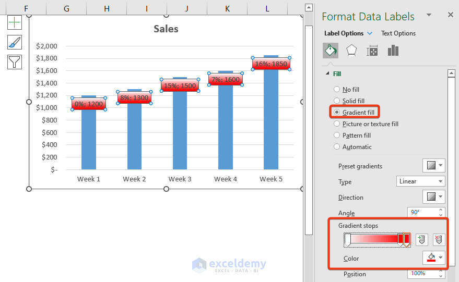The width and height of the screenshot is (459, 282).
Task: Close the Format Data Labels pane
Action: pyautogui.click(x=451, y=15)
